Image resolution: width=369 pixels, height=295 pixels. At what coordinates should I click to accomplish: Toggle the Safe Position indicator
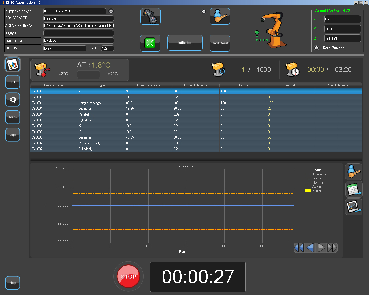click(317, 48)
